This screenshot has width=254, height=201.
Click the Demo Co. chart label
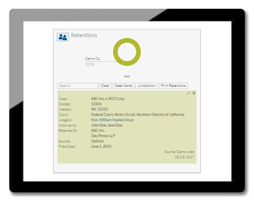coord(93,59)
